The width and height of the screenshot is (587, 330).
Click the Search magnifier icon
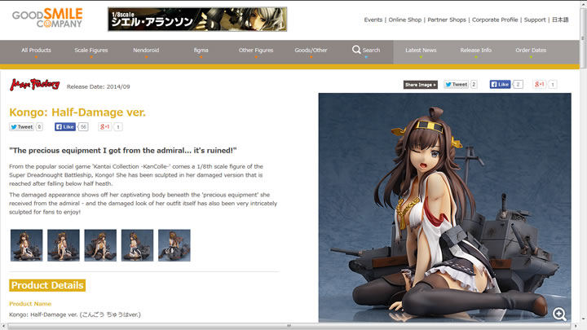[356, 50]
